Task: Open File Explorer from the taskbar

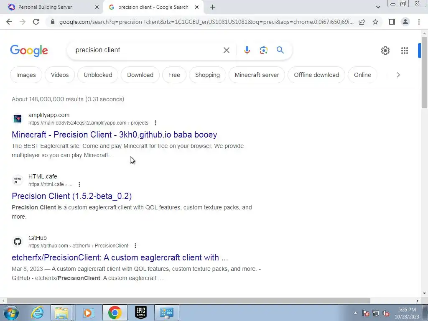Action: (62, 313)
